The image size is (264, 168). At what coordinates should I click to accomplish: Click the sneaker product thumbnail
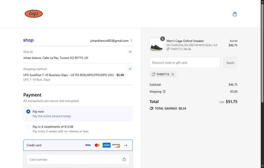click(156, 45)
